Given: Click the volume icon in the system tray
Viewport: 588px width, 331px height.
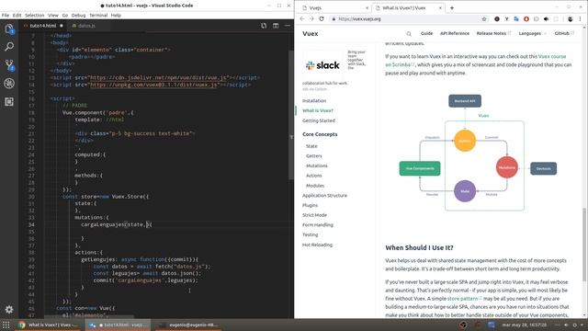Looking at the screenshot, I should click(x=566, y=325).
